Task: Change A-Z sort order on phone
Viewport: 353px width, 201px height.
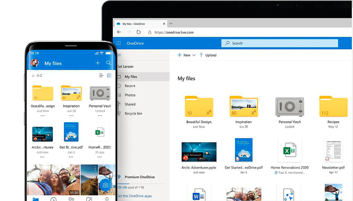Action: pos(37,75)
